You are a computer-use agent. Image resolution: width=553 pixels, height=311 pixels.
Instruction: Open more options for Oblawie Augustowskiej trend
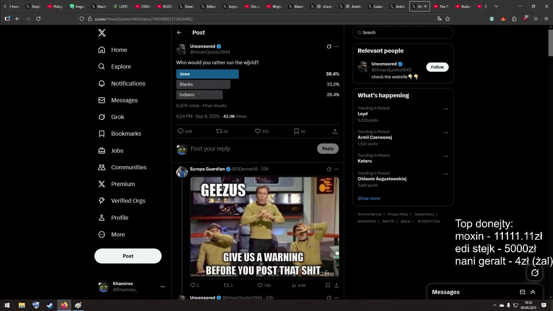(446, 174)
